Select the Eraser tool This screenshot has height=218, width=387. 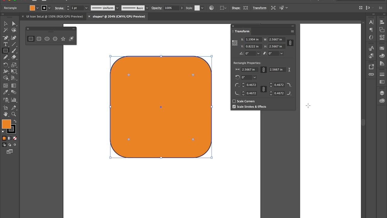(x=14, y=57)
